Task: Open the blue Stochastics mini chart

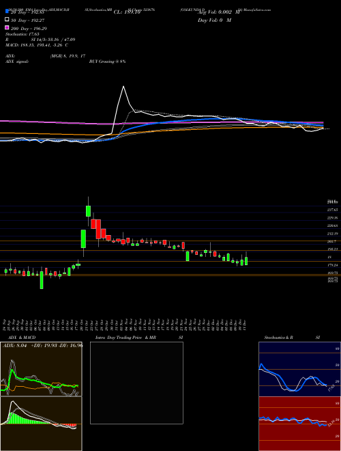Action: (299, 369)
